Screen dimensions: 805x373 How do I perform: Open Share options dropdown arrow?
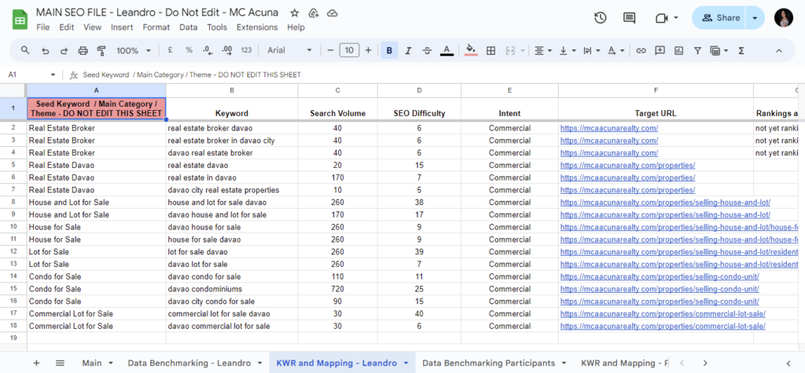click(x=755, y=18)
